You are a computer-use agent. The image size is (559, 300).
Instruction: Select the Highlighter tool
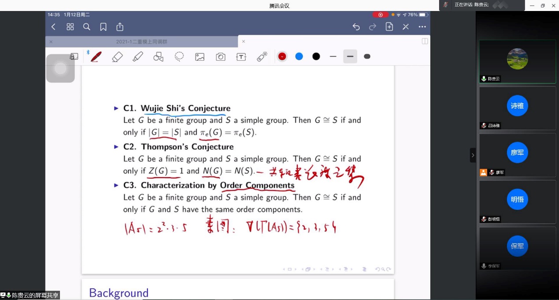[x=138, y=56]
